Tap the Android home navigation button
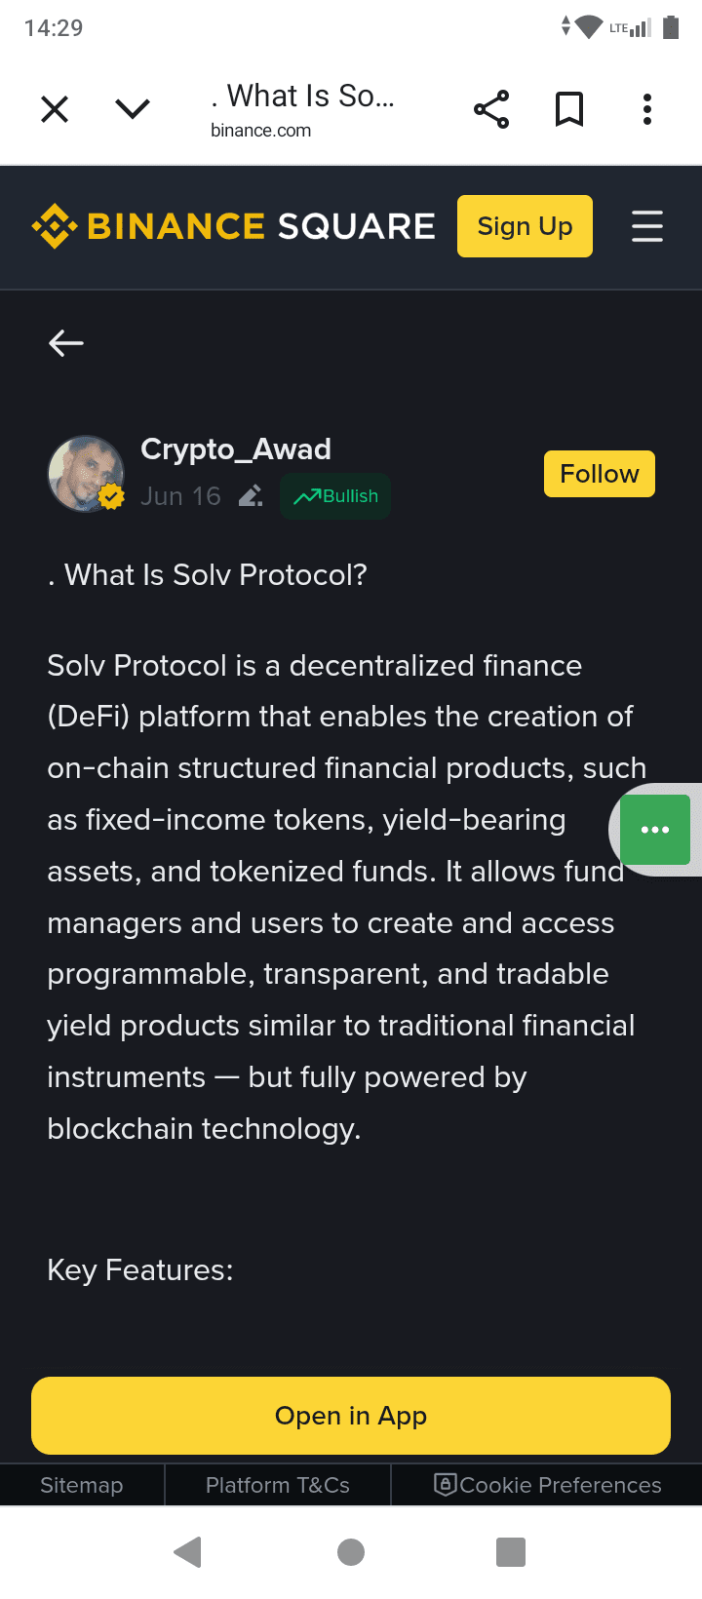The width and height of the screenshot is (702, 1599). coord(351,1552)
